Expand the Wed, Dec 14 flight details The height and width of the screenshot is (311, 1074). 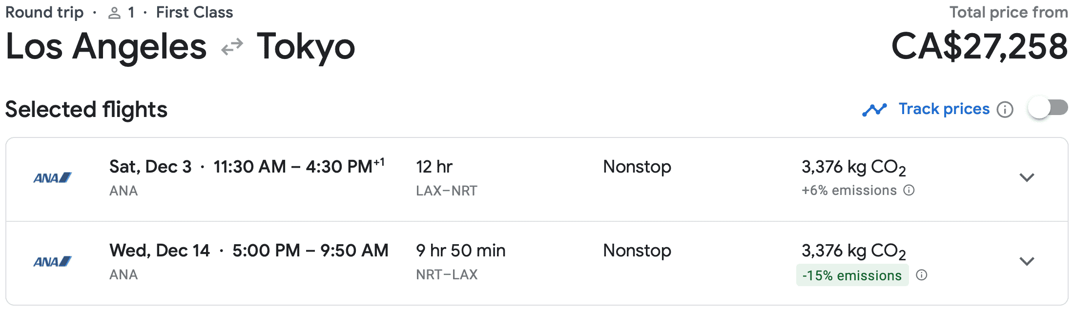1027,261
